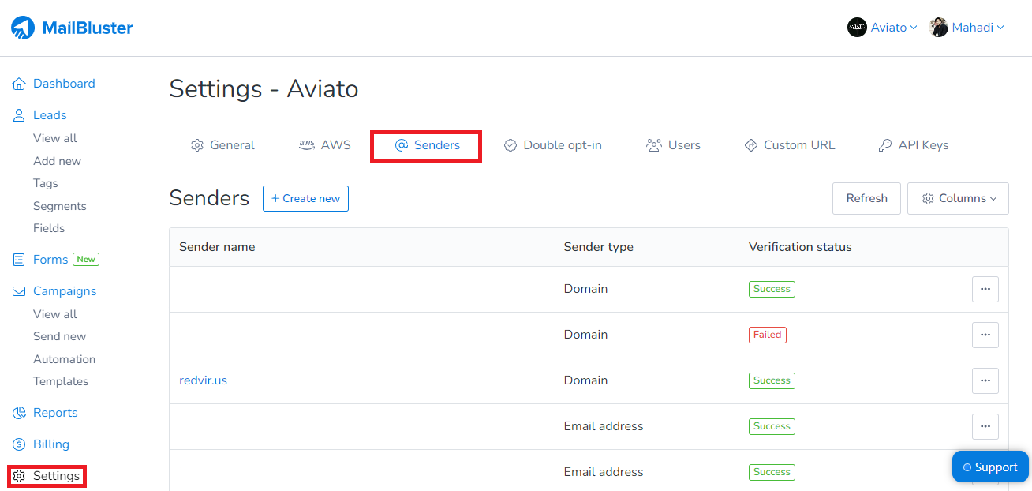
Task: Click the AWS logo icon on tab
Action: 307,145
